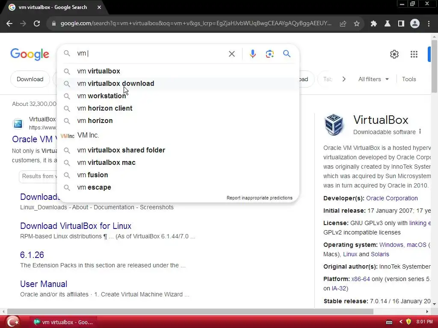Screen dimensions: 438x328
Task: Search by image with Lens icon
Action: (270, 54)
